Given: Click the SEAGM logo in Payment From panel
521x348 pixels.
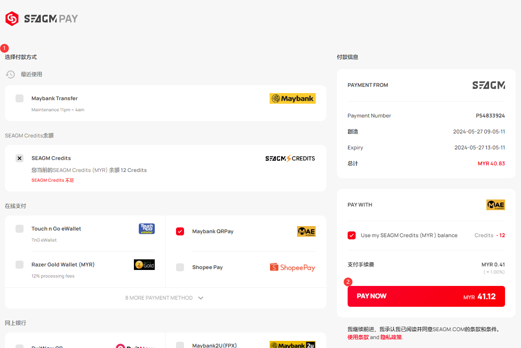Looking at the screenshot, I should (489, 86).
